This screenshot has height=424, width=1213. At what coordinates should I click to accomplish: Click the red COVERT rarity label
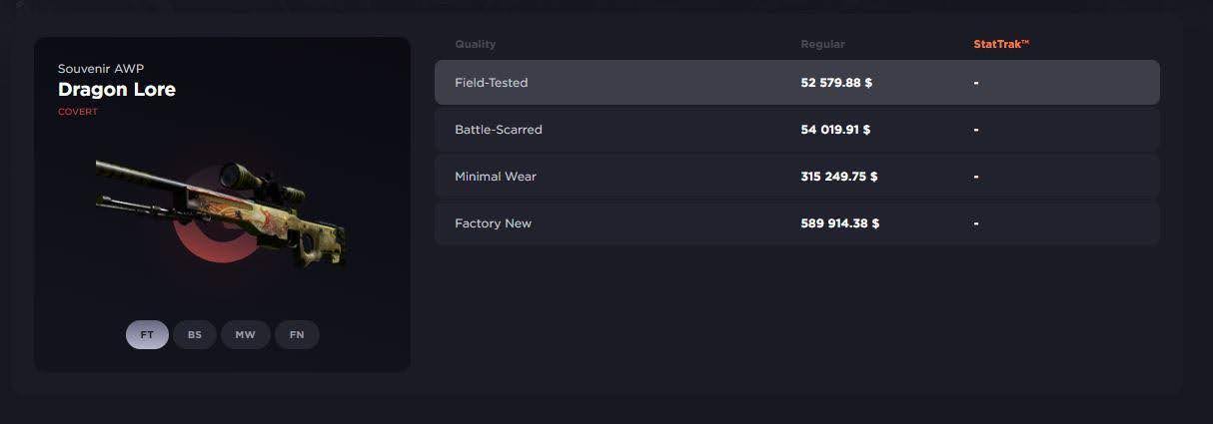click(78, 112)
